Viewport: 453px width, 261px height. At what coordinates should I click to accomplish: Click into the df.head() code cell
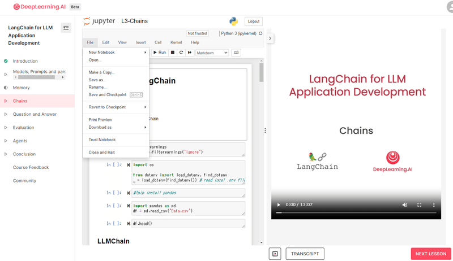tap(189, 224)
